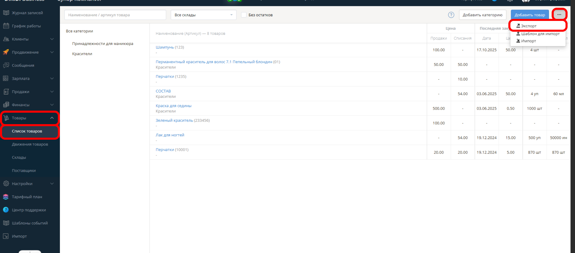Click the Шаблоны событий sidebar icon
The image size is (575, 253).
click(6, 223)
